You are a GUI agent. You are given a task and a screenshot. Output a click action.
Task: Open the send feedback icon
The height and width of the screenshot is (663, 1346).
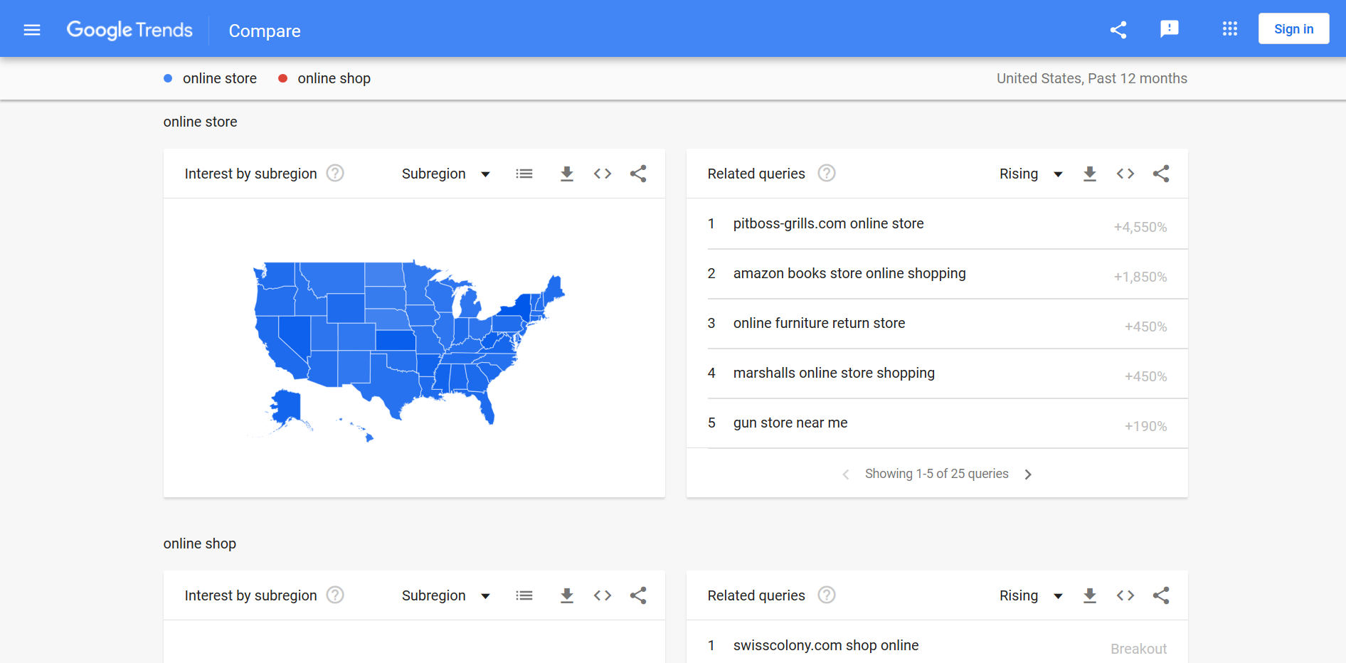(1170, 29)
